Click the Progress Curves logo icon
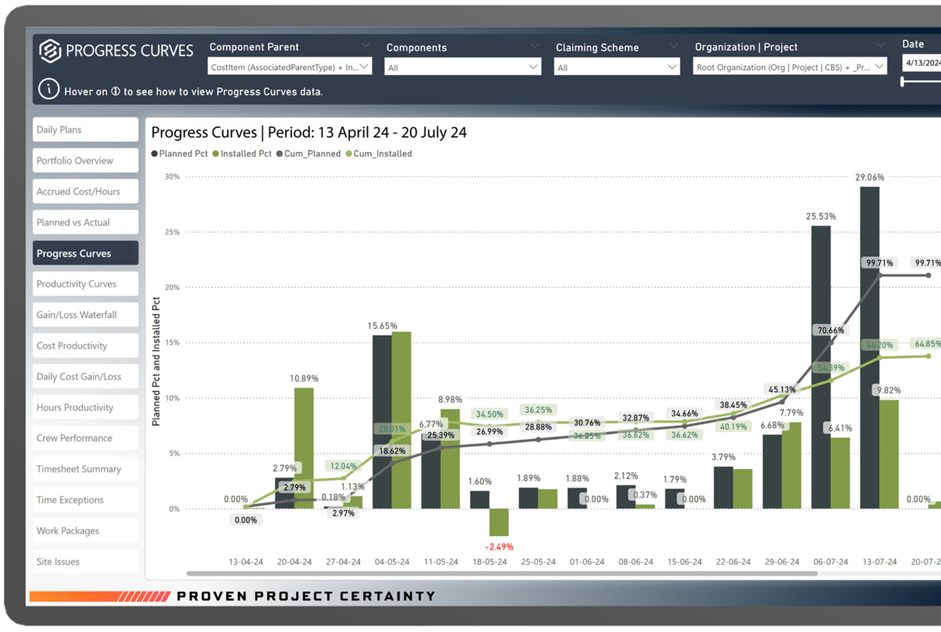 click(x=50, y=51)
